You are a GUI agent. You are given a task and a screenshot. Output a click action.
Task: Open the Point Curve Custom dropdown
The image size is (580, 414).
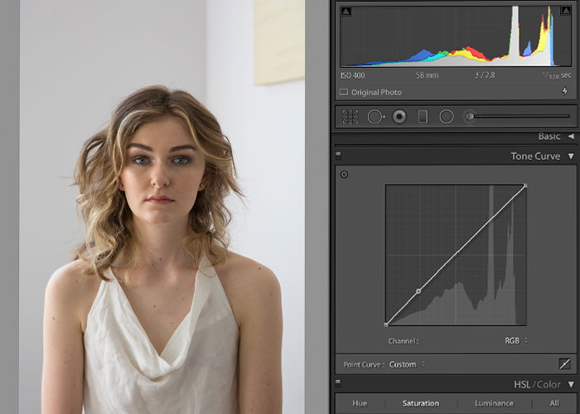point(408,363)
